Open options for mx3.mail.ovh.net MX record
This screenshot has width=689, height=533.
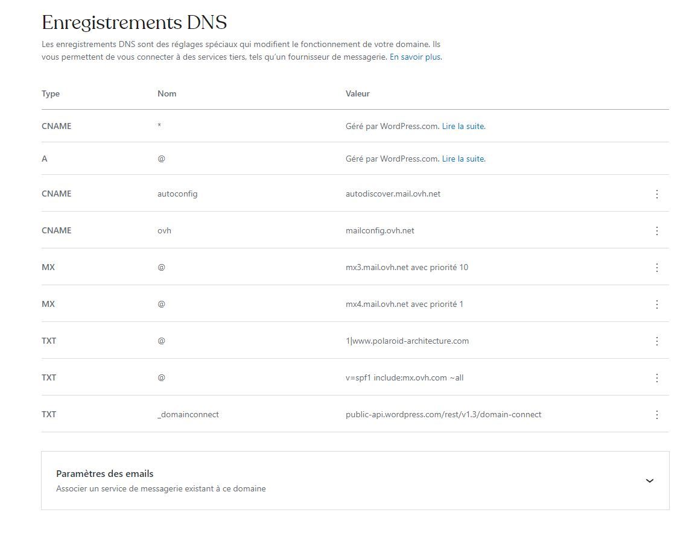coord(657,268)
